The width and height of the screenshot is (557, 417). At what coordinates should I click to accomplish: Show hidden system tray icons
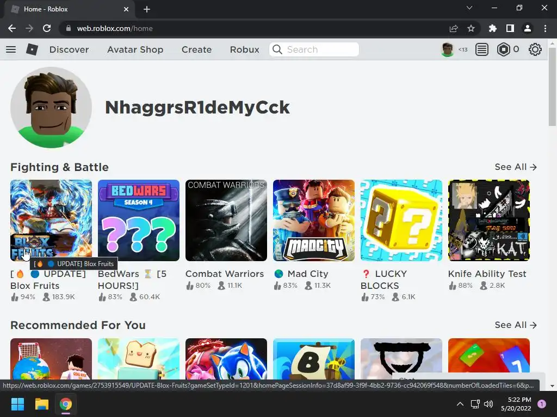pos(460,404)
